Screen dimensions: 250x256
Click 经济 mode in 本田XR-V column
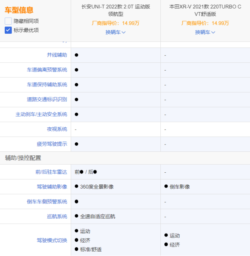172,245
